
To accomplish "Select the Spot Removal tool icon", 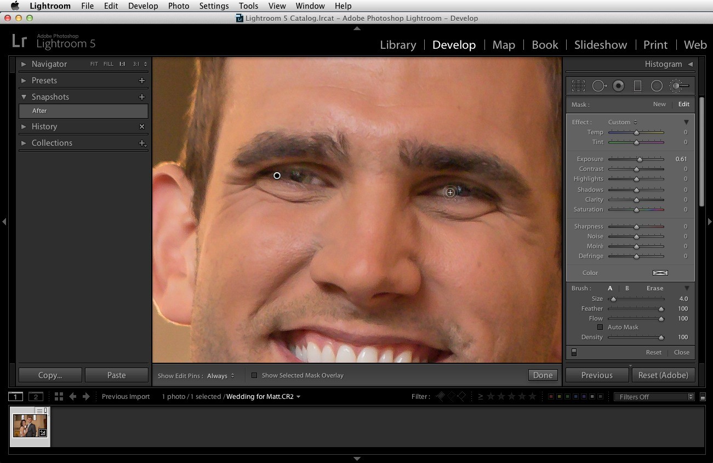I will pos(599,86).
